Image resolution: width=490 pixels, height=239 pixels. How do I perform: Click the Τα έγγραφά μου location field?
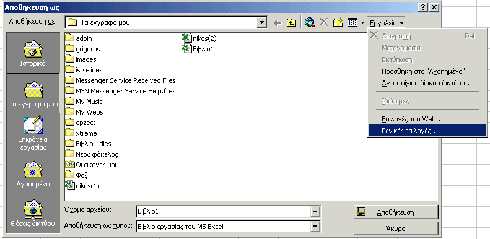click(161, 22)
